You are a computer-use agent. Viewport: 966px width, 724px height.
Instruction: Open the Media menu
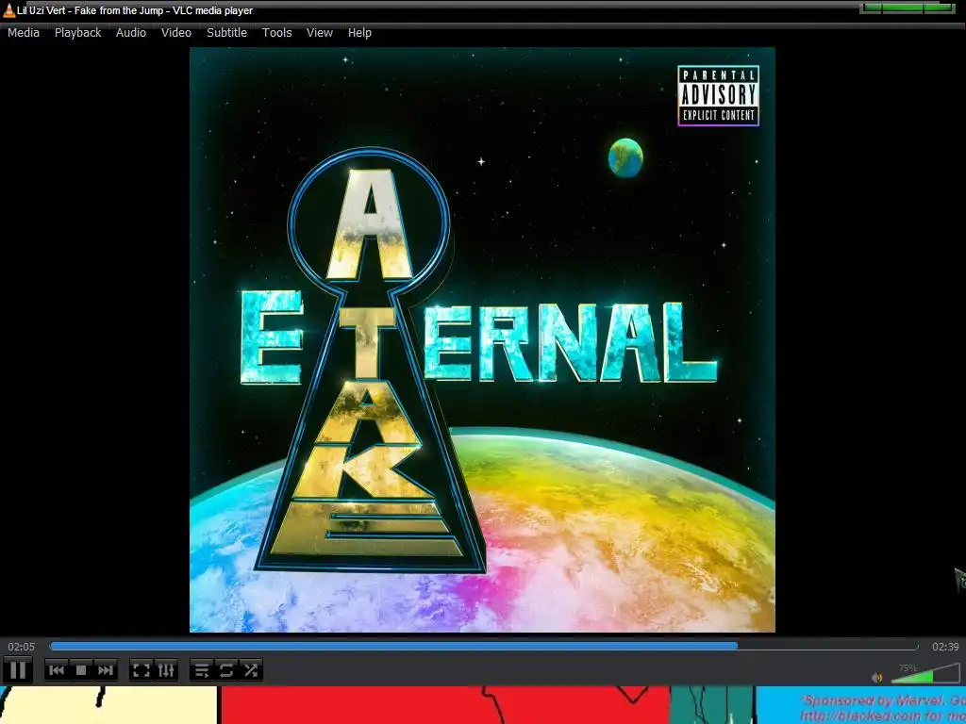coord(24,33)
